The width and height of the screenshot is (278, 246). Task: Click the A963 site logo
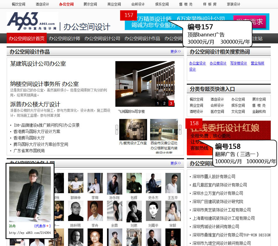[32, 21]
